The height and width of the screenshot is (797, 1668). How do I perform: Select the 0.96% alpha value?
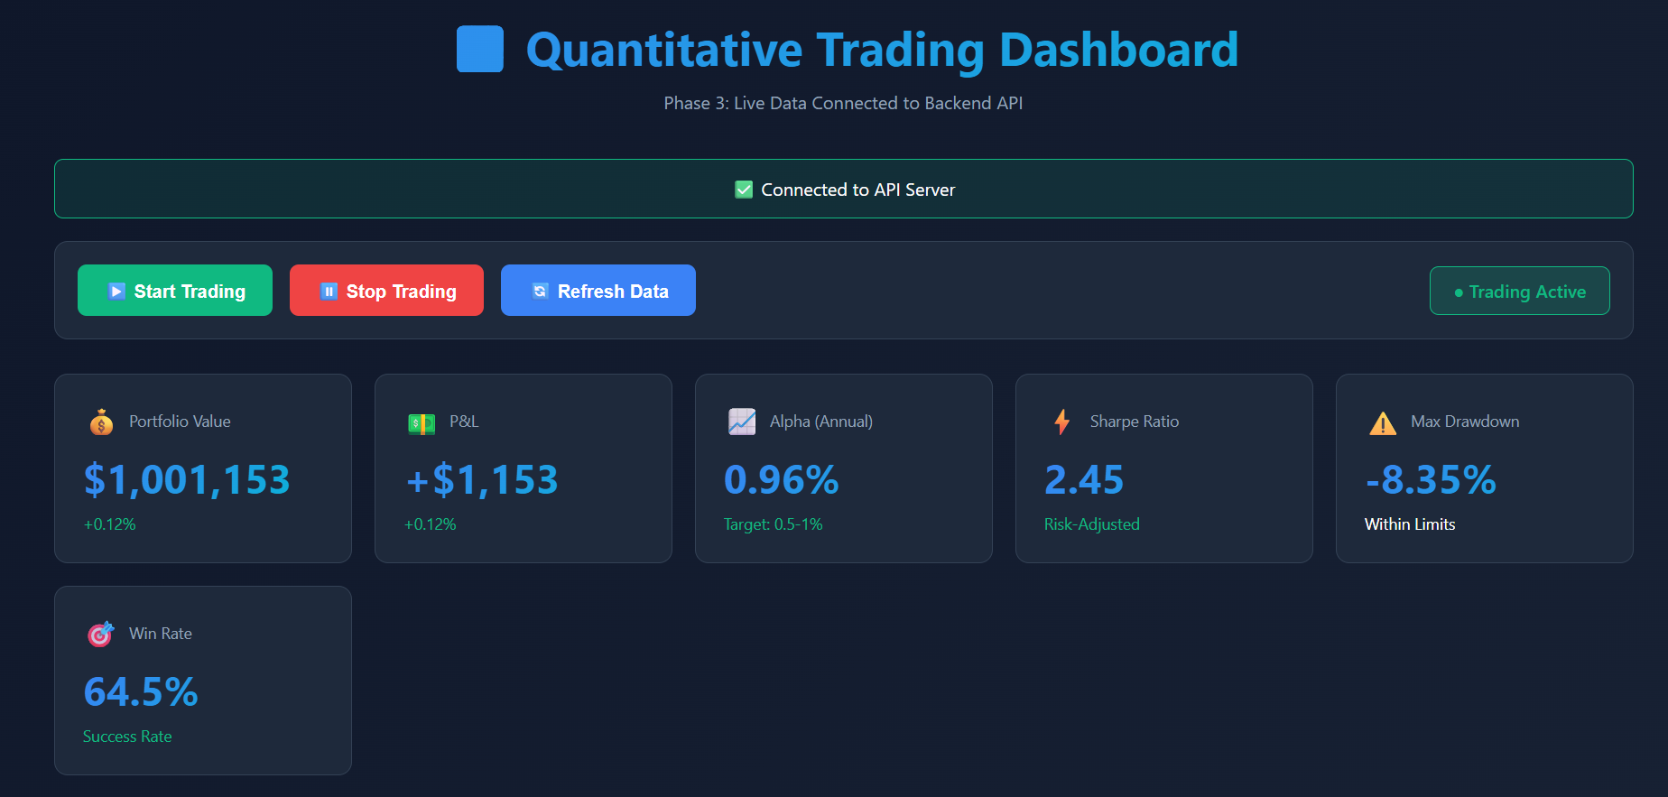coord(782,479)
